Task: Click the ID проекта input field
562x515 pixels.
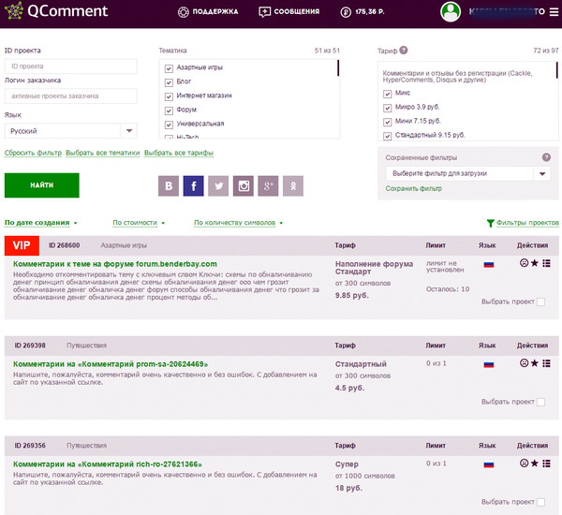Action: 70,66
